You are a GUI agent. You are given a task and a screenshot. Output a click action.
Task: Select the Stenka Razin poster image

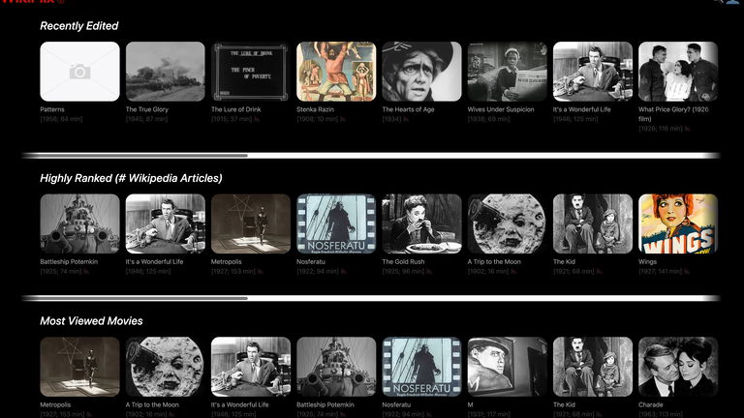(335, 72)
